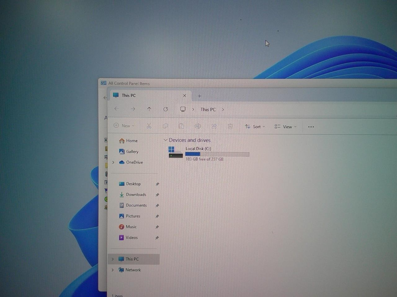The image size is (397, 297).
Task: Click the monitor icon in the address bar
Action: [183, 109]
